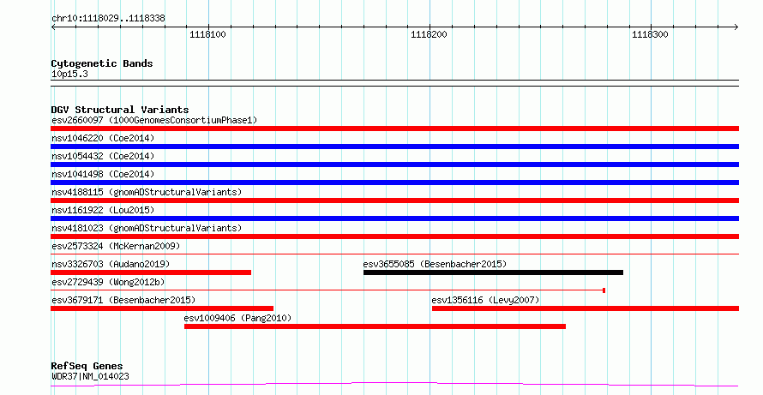Open the nsv3326703 (Audano2019) label
This screenshot has width=763, height=395.
pyautogui.click(x=111, y=264)
